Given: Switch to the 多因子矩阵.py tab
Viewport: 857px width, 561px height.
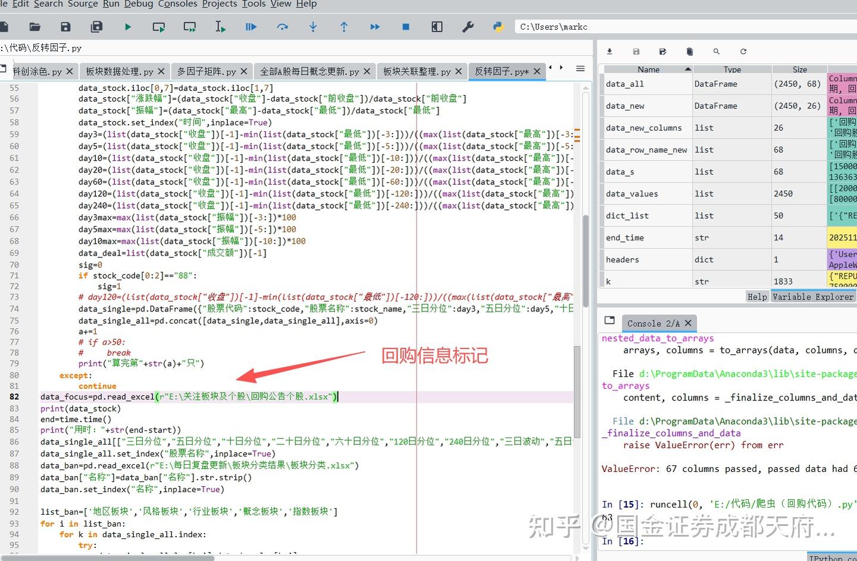Looking at the screenshot, I should (x=208, y=71).
